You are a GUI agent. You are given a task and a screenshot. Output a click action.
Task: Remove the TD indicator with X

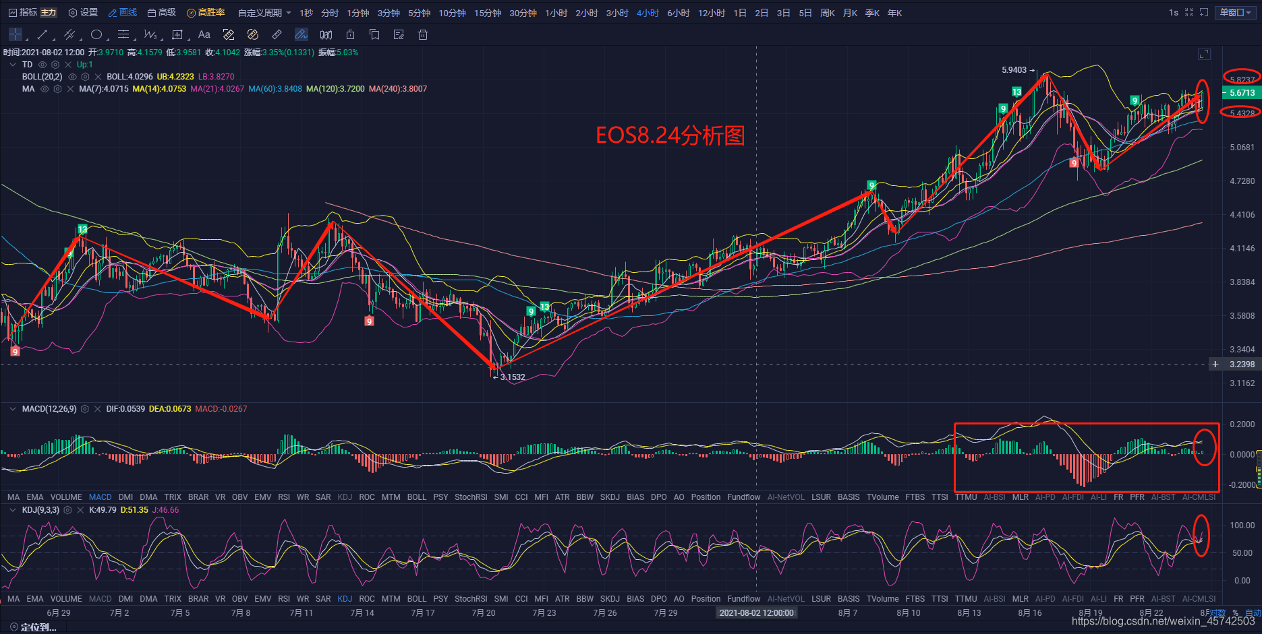[x=68, y=65]
